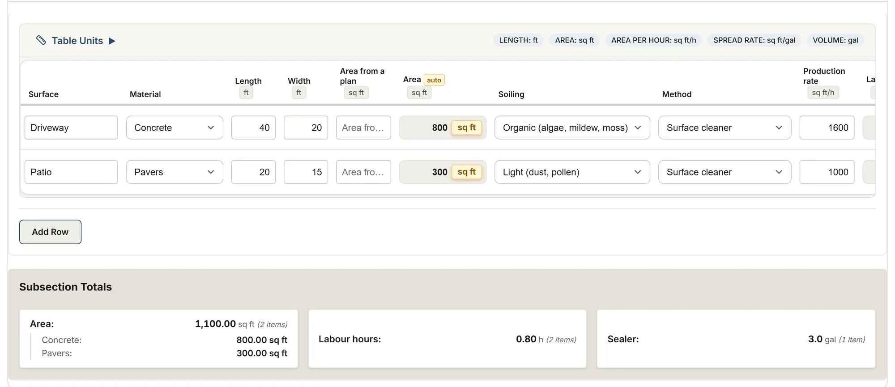Click the Driveway production rate field 1600
The height and width of the screenshot is (387, 895).
coord(827,128)
